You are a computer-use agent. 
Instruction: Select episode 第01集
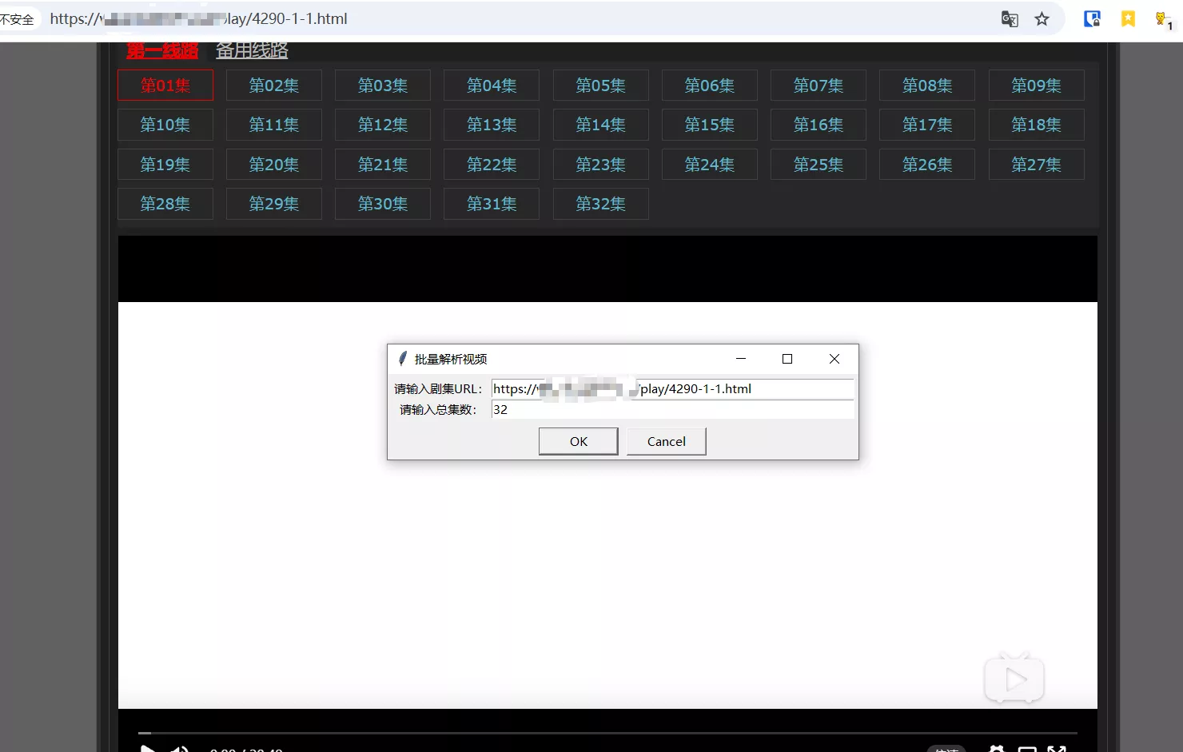pos(165,86)
